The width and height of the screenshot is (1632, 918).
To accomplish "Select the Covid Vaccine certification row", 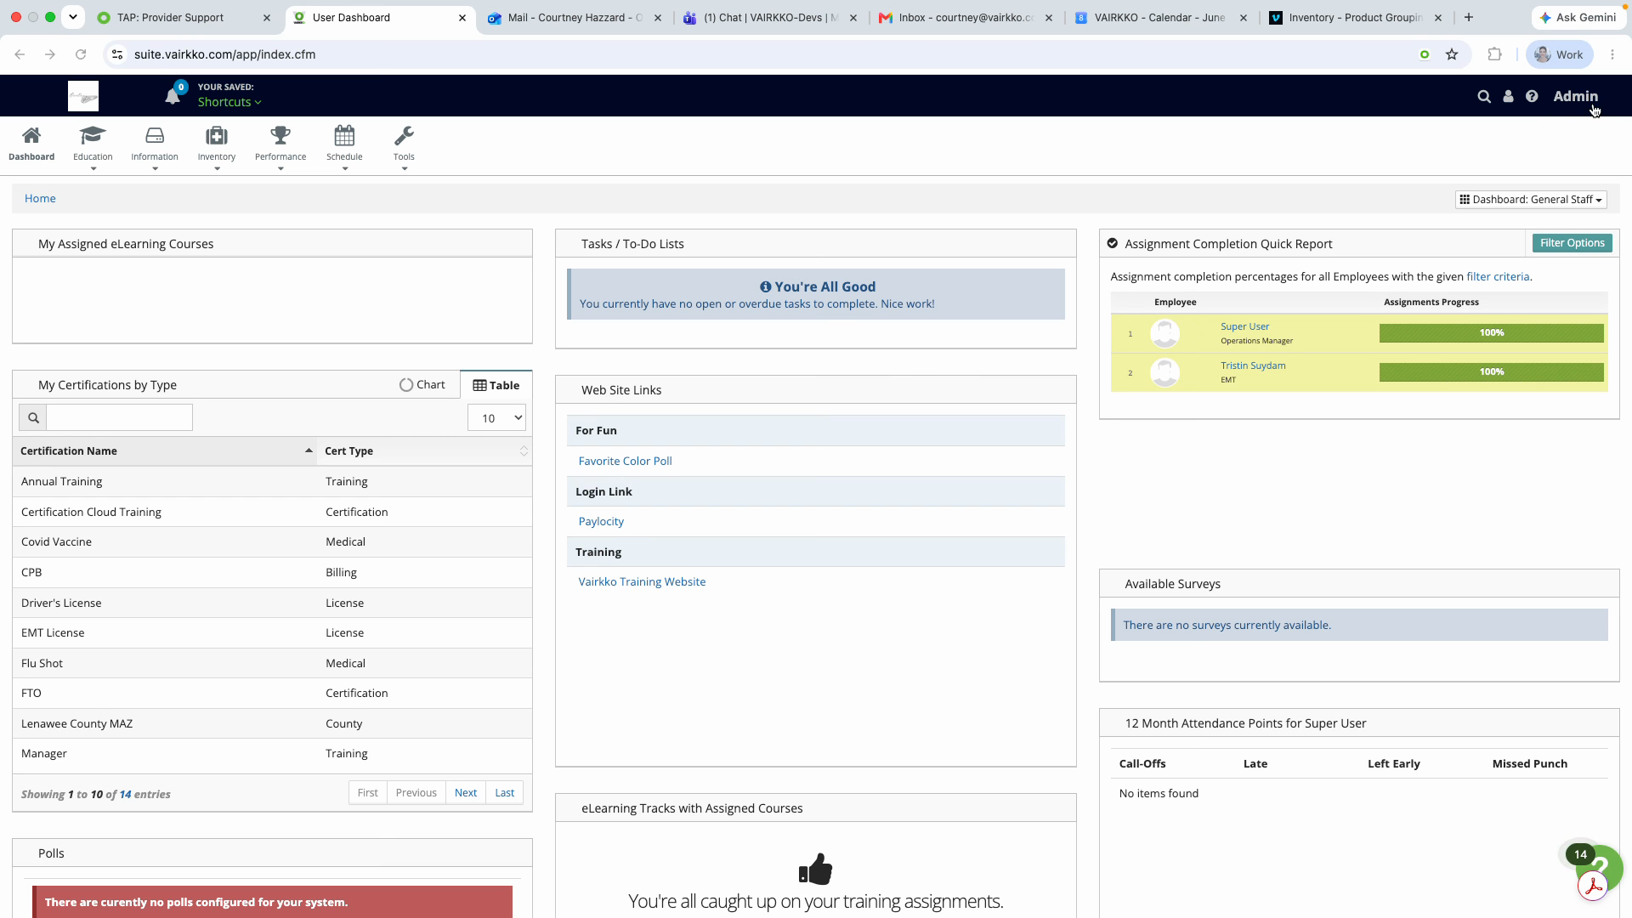I will 272,542.
